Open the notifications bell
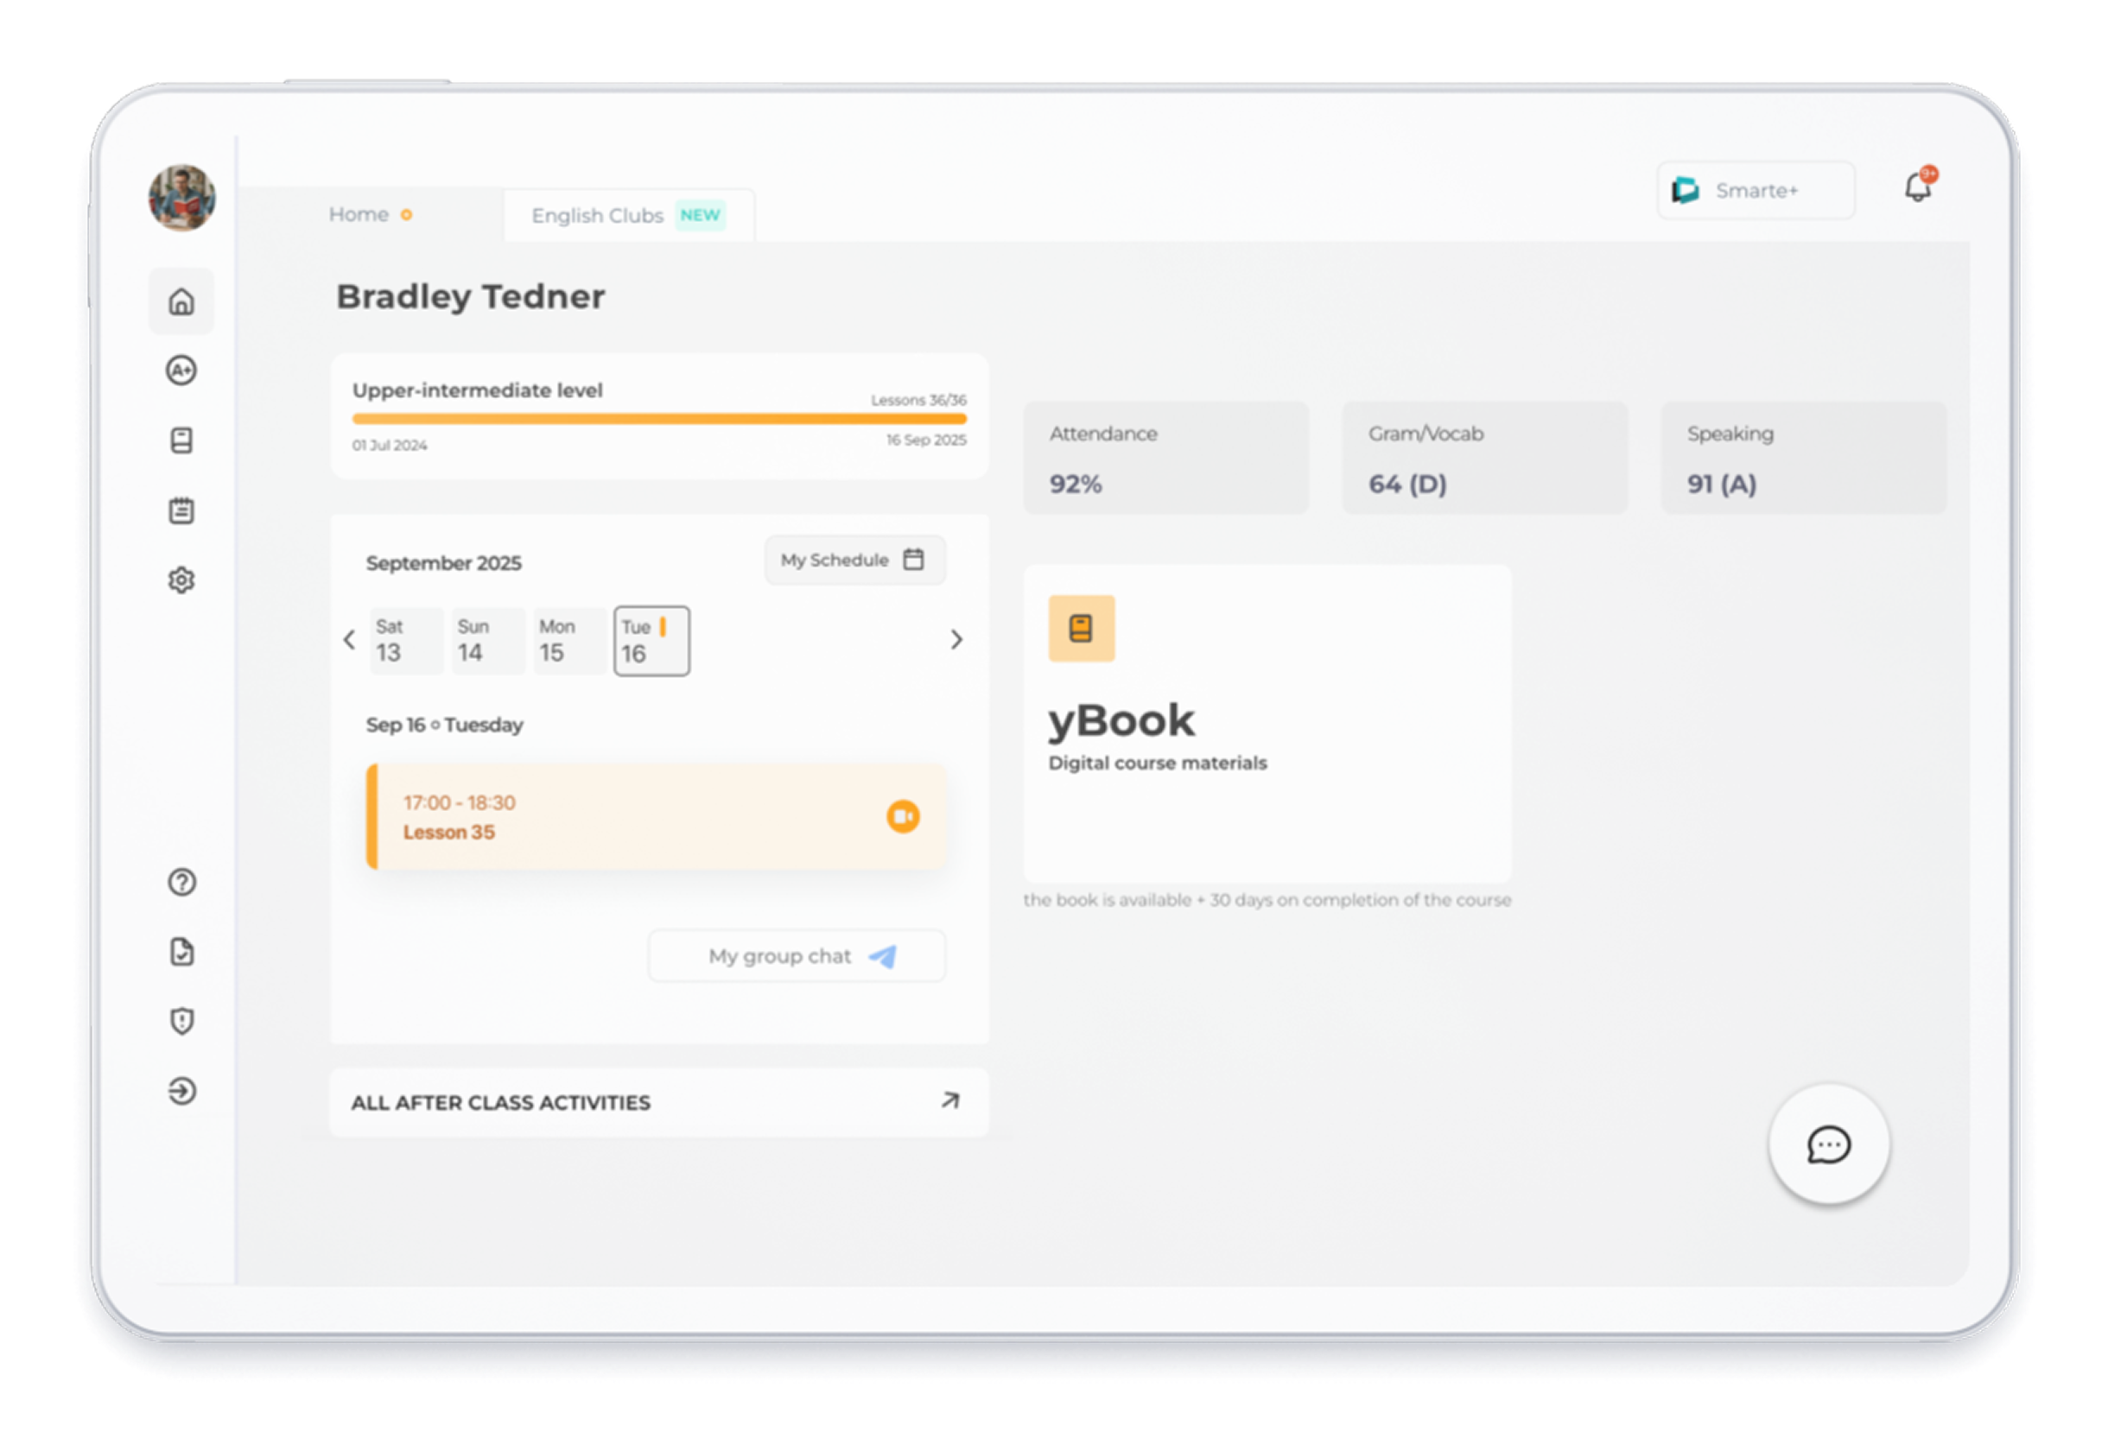Image resolution: width=2108 pixels, height=1451 pixels. click(1917, 188)
